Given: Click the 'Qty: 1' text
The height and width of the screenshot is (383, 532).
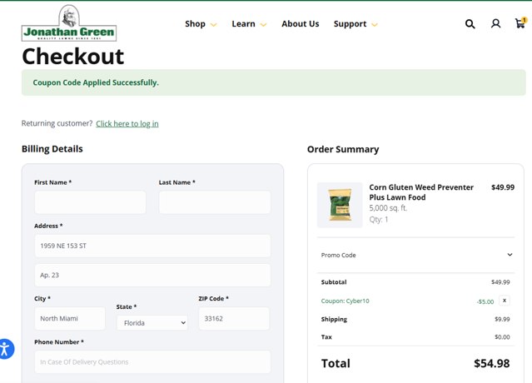Looking at the screenshot, I should (x=379, y=220).
